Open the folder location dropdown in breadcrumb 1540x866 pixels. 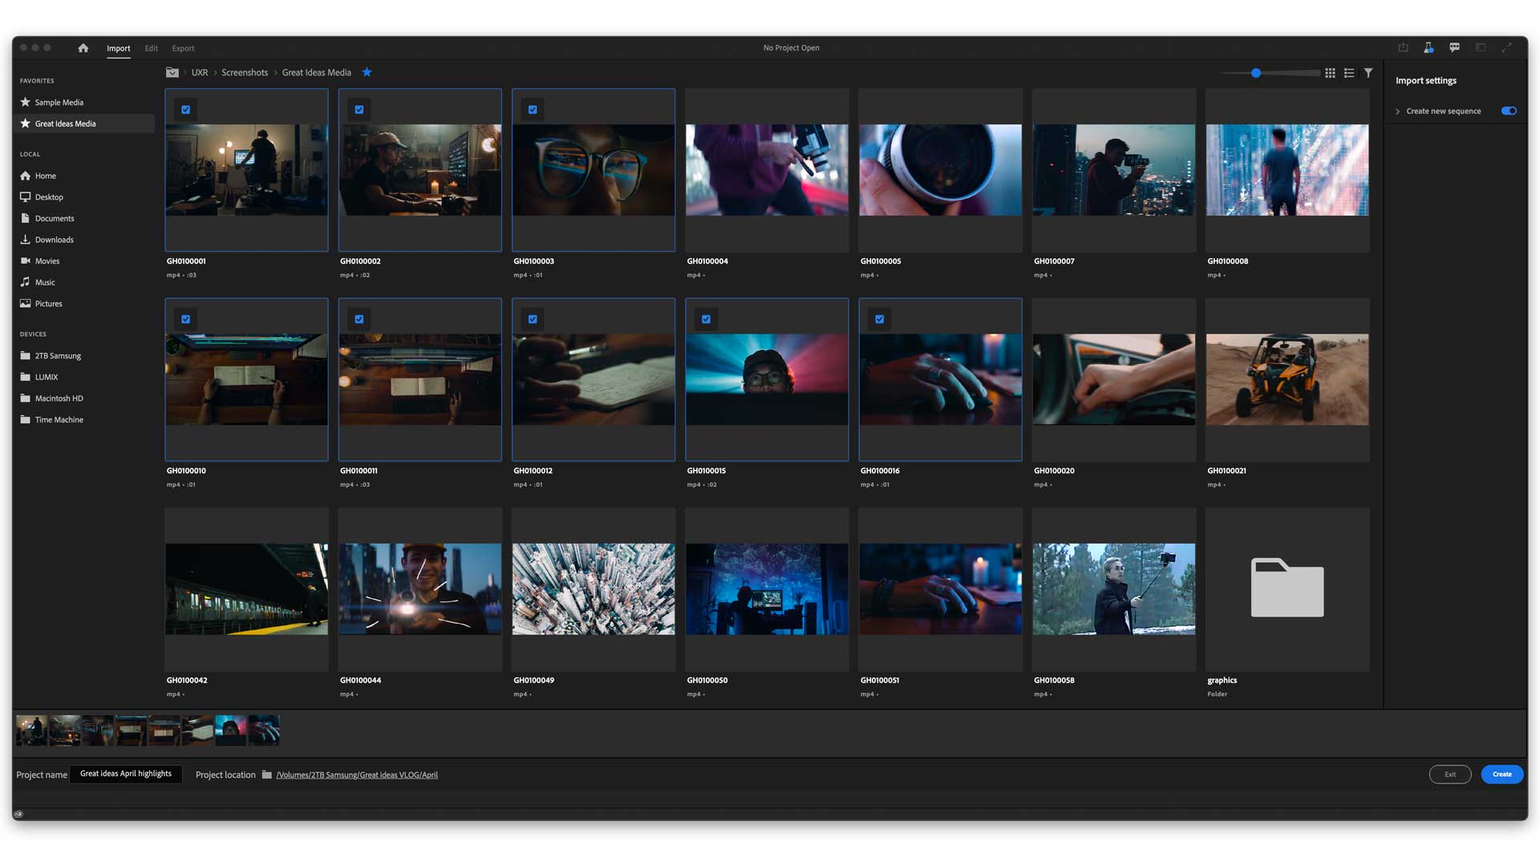[x=172, y=72]
